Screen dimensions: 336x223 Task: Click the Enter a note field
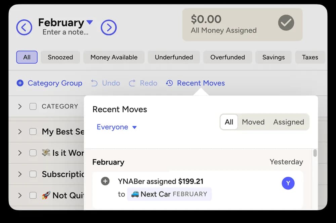(66, 32)
